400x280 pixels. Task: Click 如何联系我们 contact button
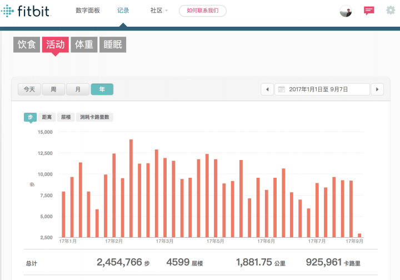click(203, 11)
